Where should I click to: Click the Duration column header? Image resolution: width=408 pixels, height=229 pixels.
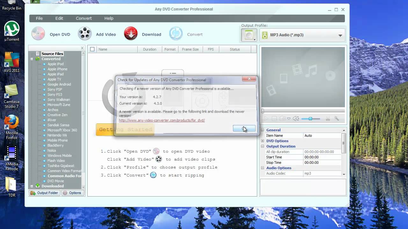(149, 49)
